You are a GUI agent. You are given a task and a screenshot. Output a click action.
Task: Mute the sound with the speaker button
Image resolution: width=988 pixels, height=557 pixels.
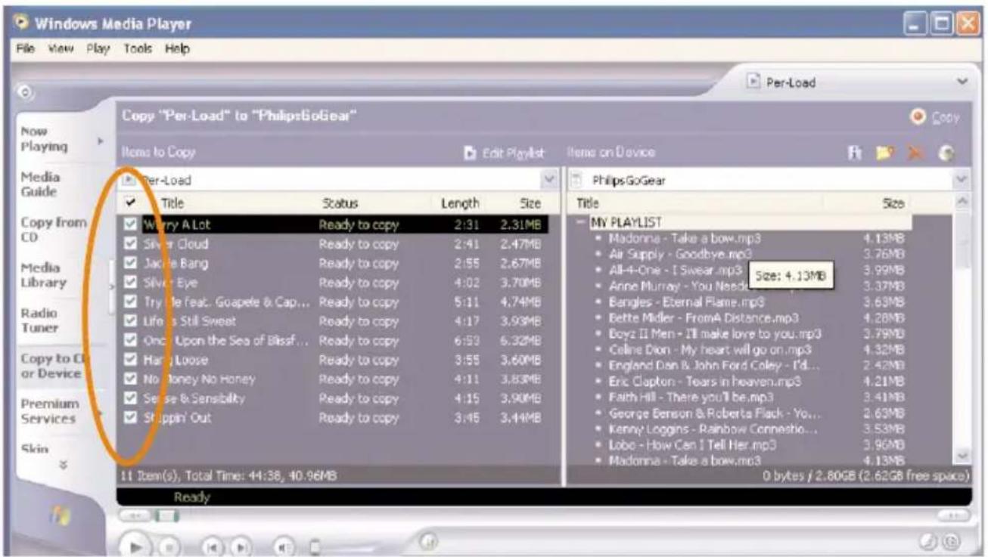(x=284, y=546)
